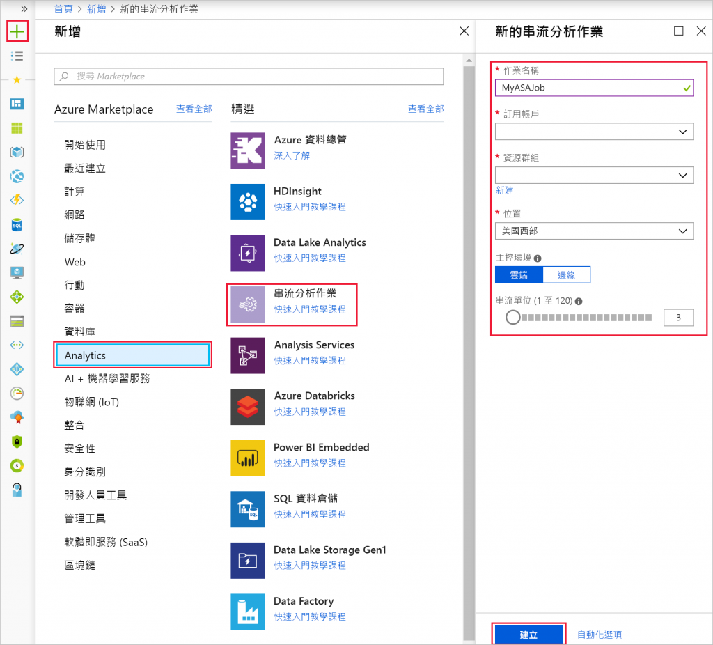Viewport: 713px width, 645px height.
Task: Open the App Services globe icon
Action: click(17, 176)
